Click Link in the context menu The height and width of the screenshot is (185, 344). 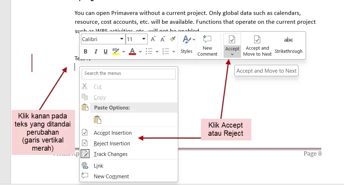(98, 166)
